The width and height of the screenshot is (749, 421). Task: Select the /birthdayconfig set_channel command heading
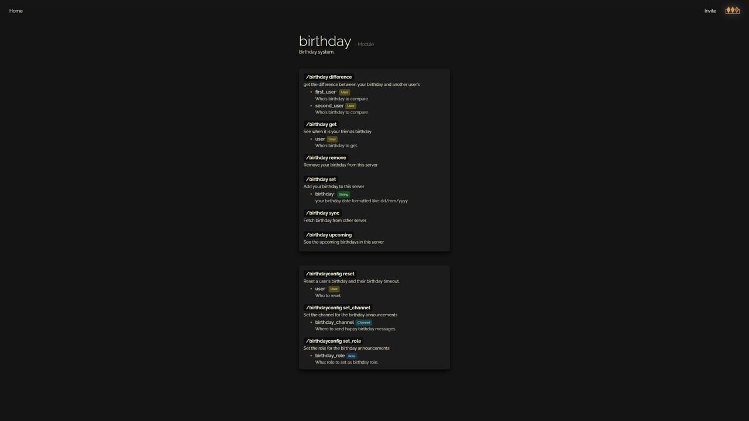click(x=338, y=308)
